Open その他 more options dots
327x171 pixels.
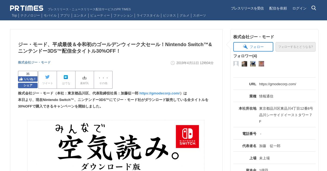tap(103, 78)
